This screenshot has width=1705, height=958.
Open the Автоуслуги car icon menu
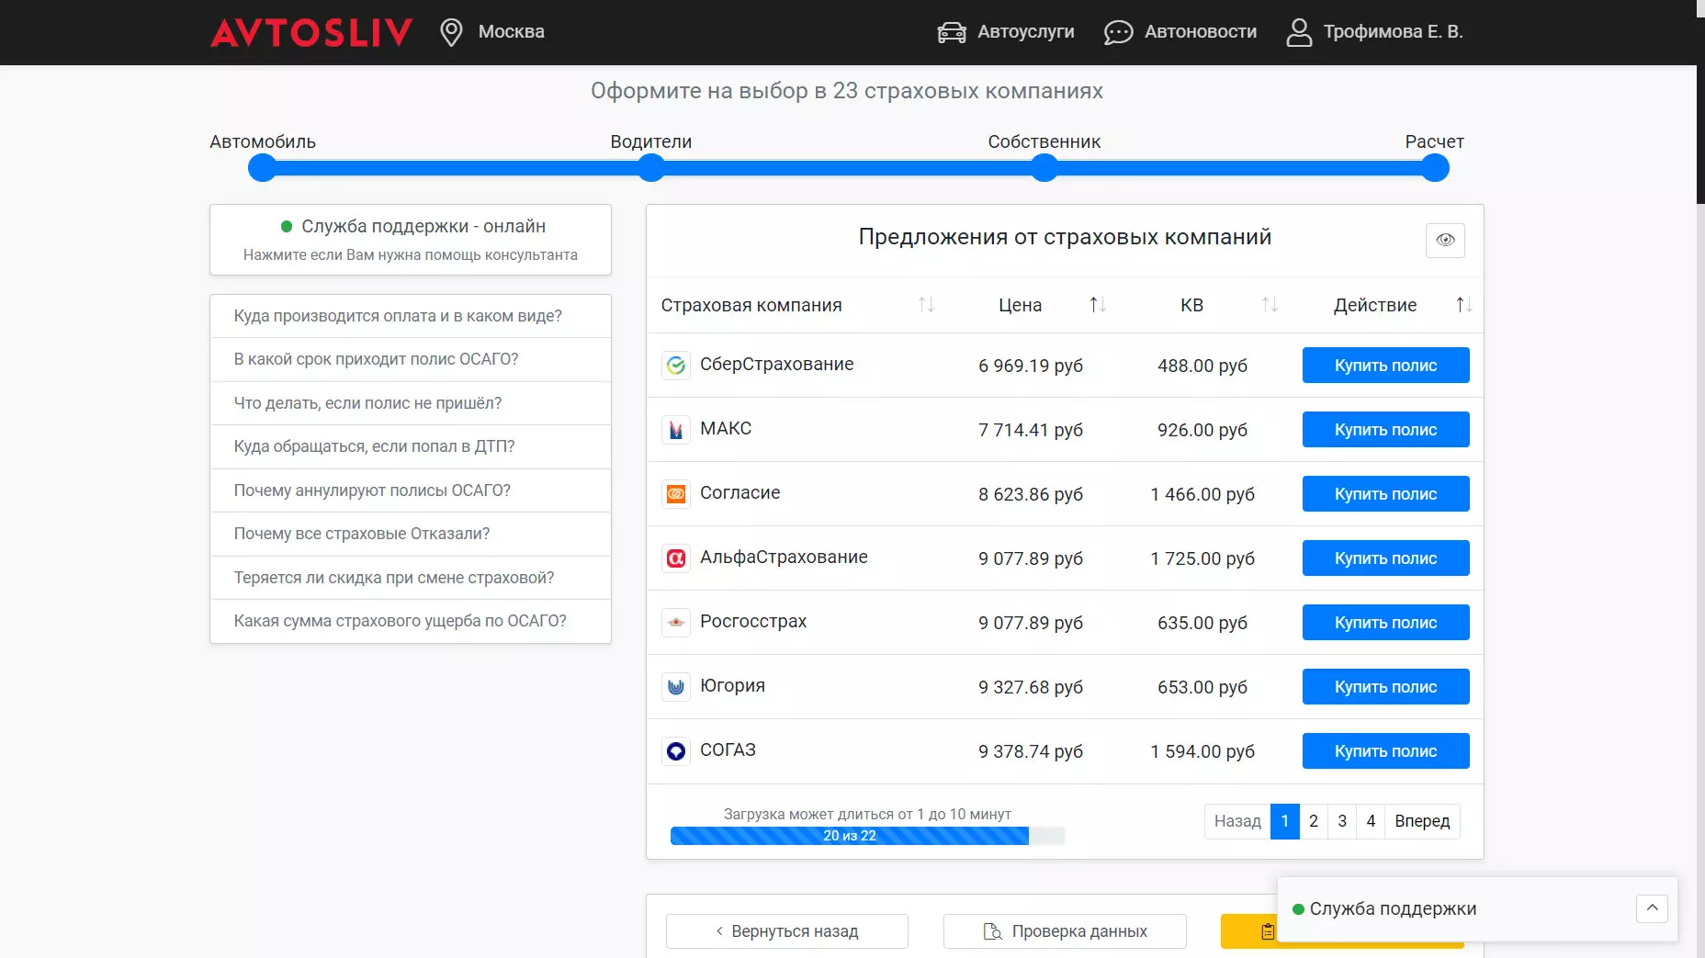952,32
